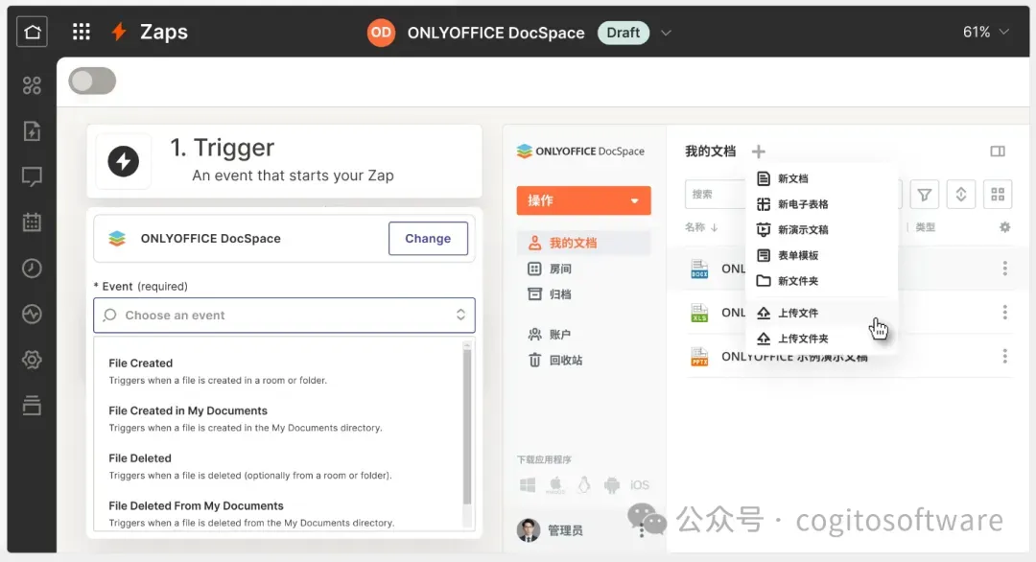Open the table column settings gear

coord(1005,227)
